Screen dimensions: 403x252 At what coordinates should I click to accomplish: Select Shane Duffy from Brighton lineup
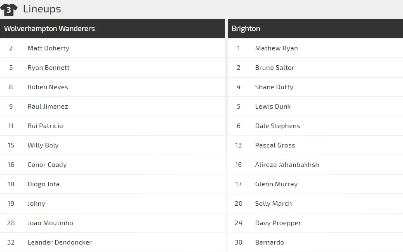click(x=274, y=87)
